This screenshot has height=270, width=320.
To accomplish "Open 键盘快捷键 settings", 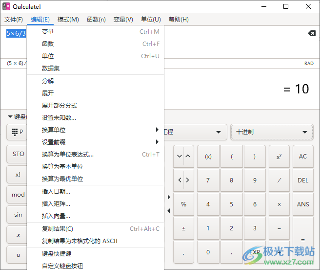I will tap(96, 254).
